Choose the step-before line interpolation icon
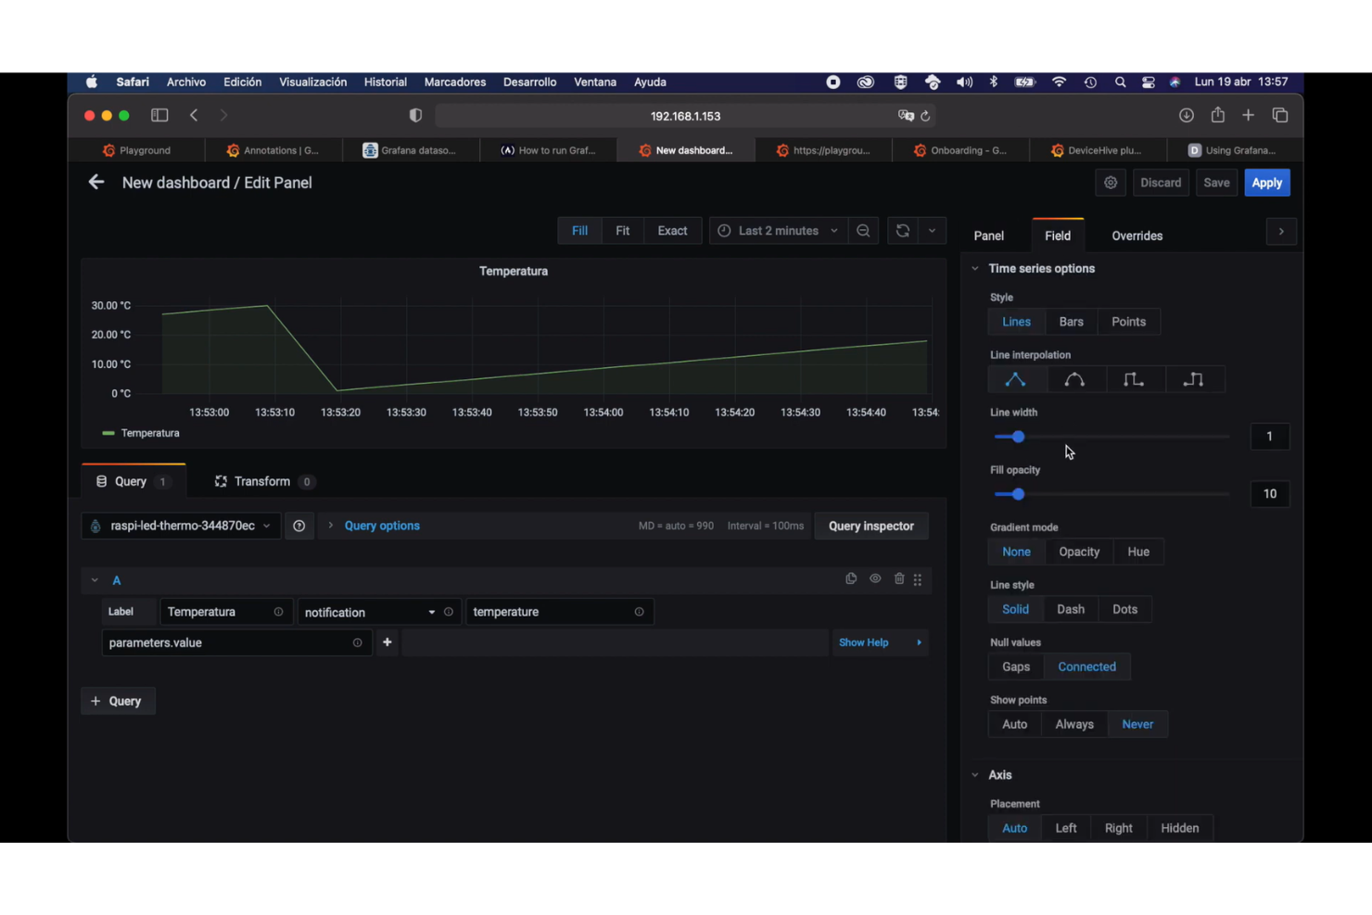1372x915 pixels. tap(1135, 378)
